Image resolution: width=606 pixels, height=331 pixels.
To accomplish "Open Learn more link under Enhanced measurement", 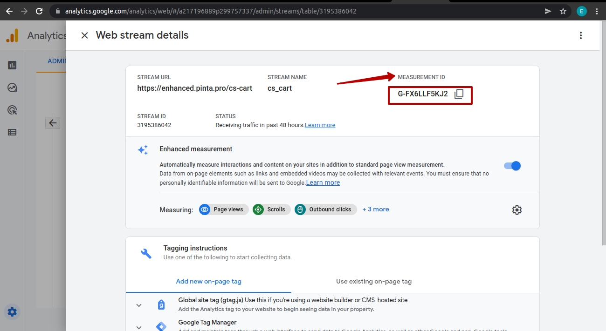I will pos(323,182).
